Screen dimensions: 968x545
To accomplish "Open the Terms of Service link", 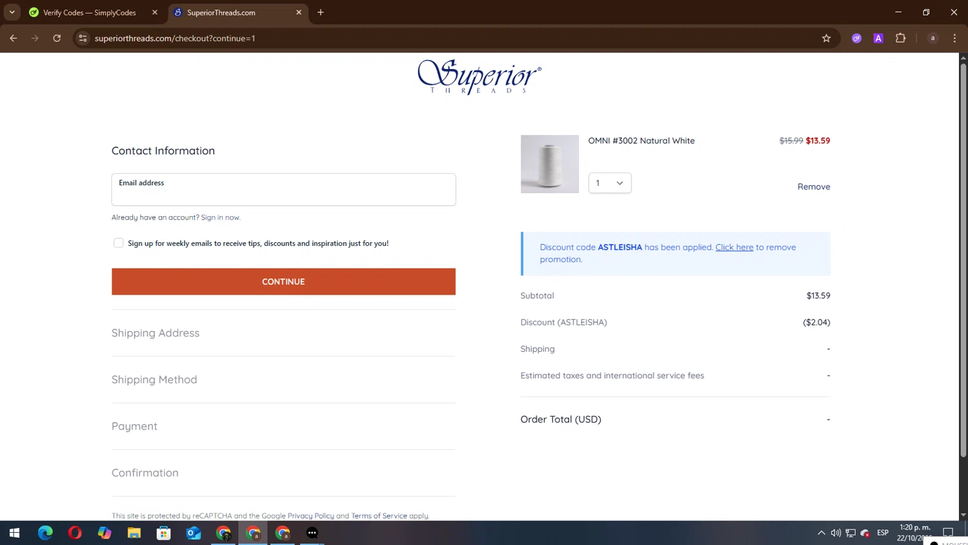I will coord(379,516).
